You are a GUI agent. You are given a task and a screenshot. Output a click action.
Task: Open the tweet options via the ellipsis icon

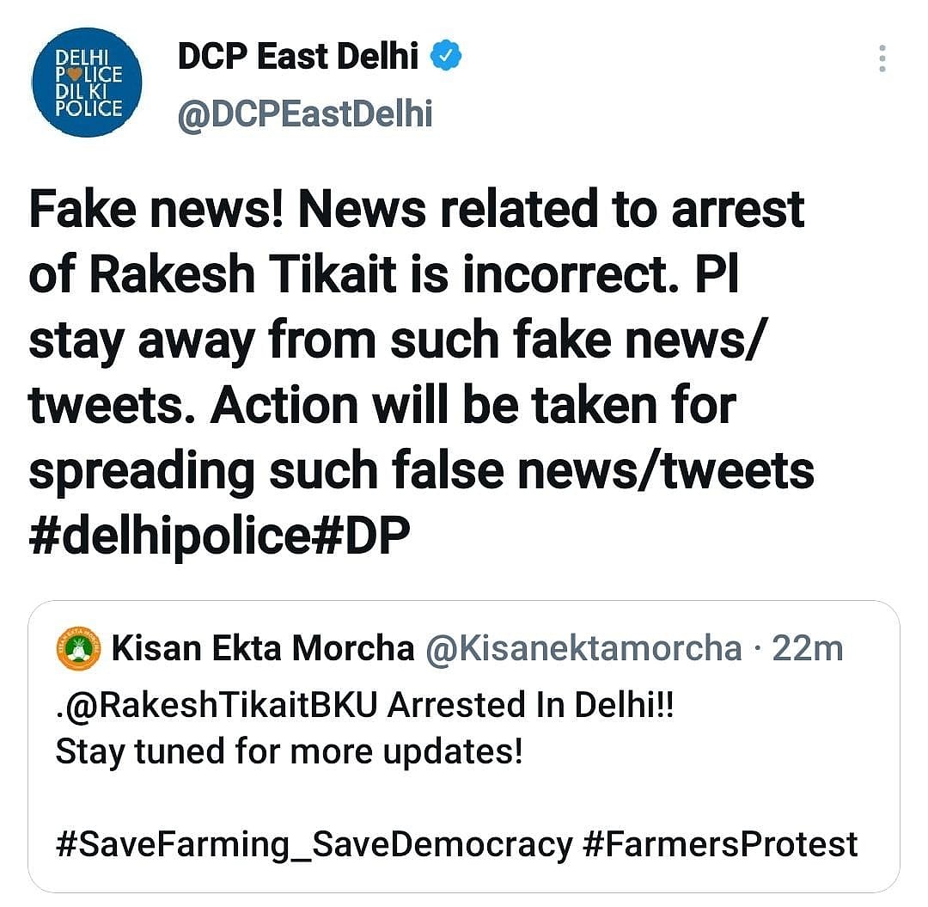(x=882, y=58)
